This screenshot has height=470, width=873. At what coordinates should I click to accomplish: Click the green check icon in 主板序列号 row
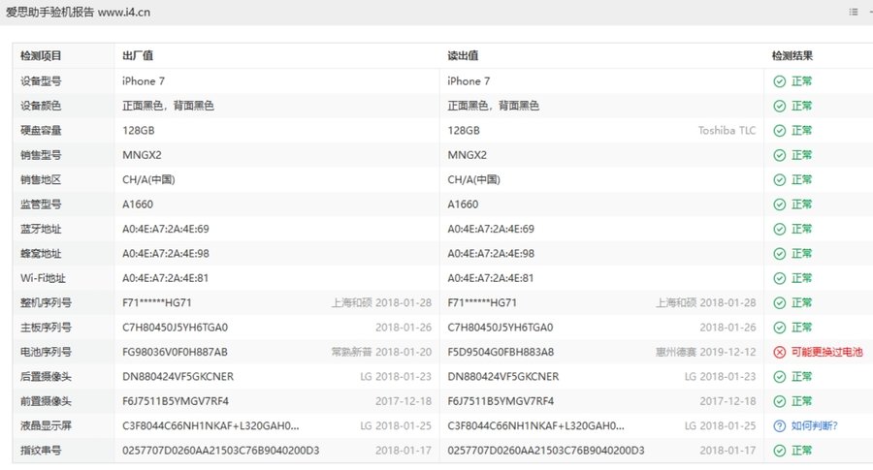pyautogui.click(x=780, y=328)
